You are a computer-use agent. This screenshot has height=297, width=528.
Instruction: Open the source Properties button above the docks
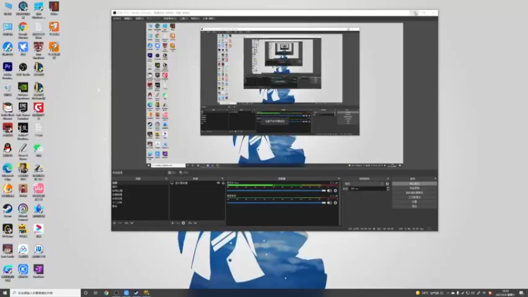pos(172,172)
